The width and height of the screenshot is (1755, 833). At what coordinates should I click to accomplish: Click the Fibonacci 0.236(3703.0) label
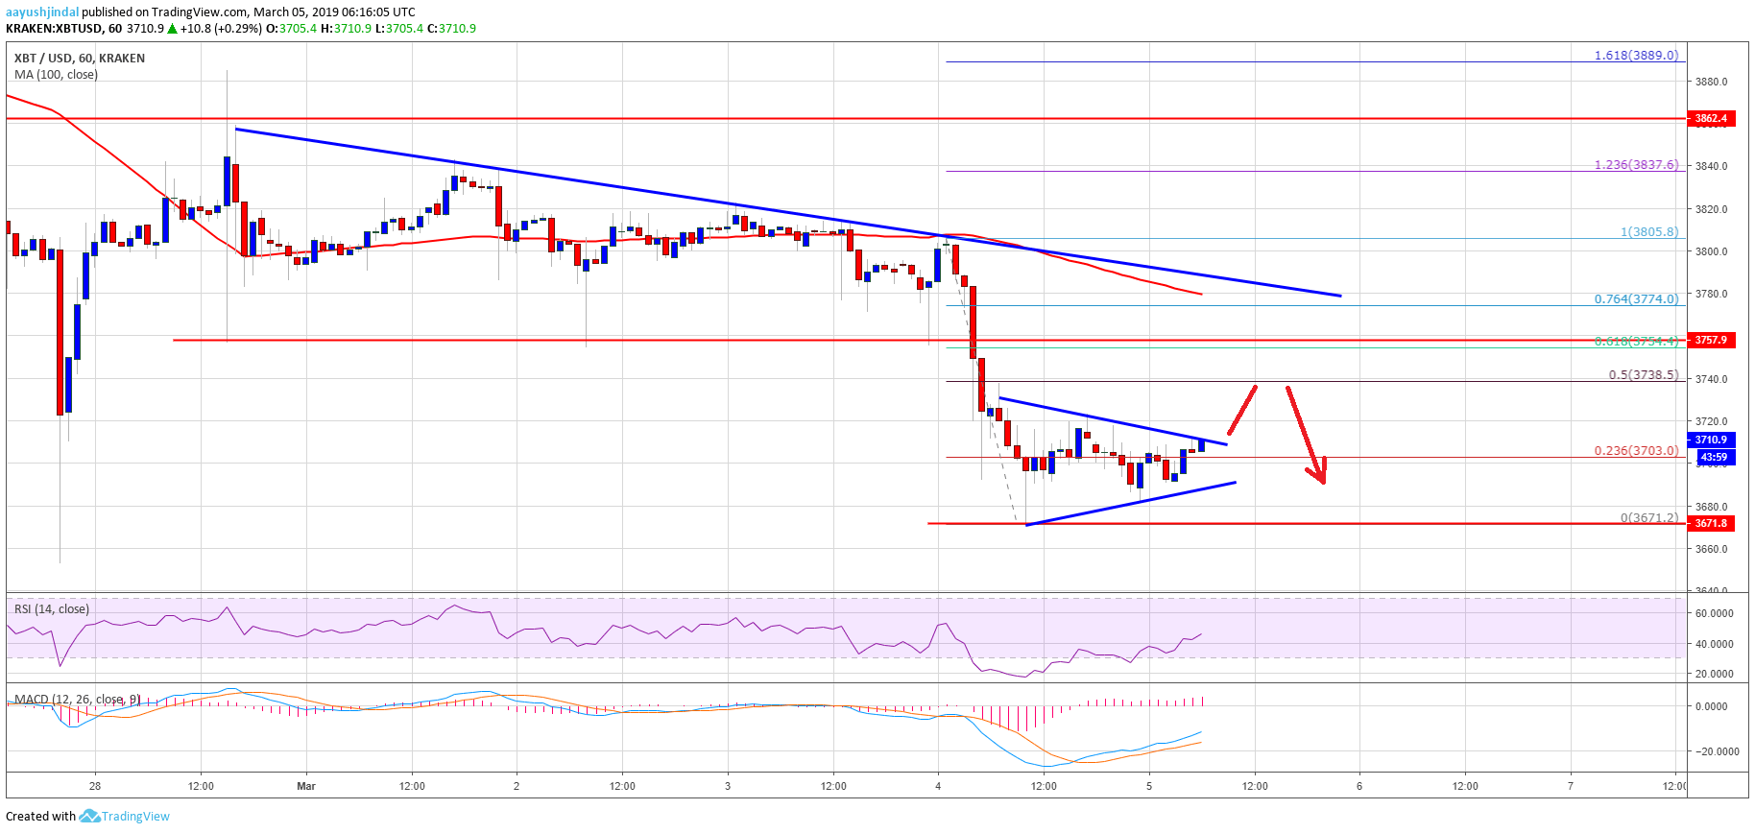pyautogui.click(x=1636, y=450)
